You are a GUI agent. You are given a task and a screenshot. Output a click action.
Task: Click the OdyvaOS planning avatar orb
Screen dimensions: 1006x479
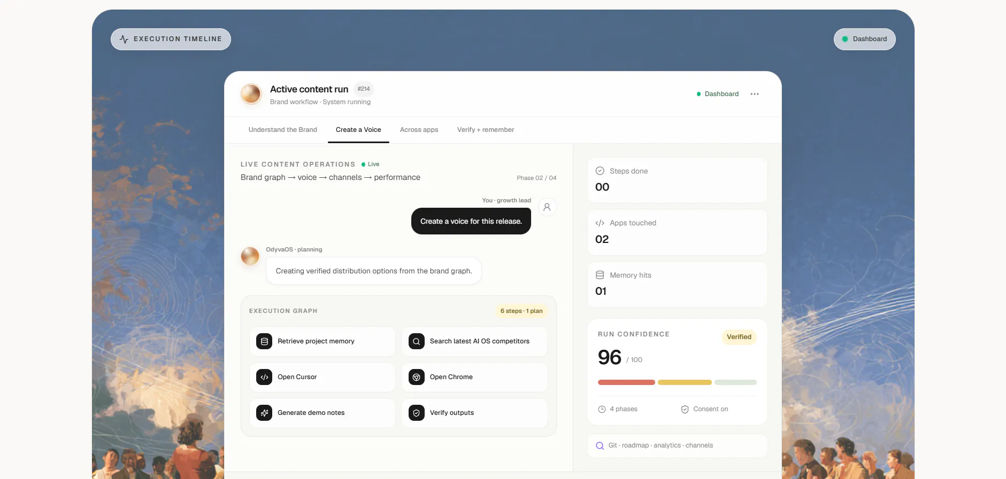pyautogui.click(x=250, y=256)
